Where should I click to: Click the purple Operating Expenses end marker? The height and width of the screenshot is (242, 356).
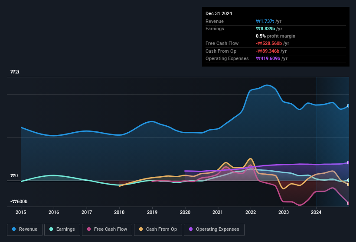tap(349, 162)
